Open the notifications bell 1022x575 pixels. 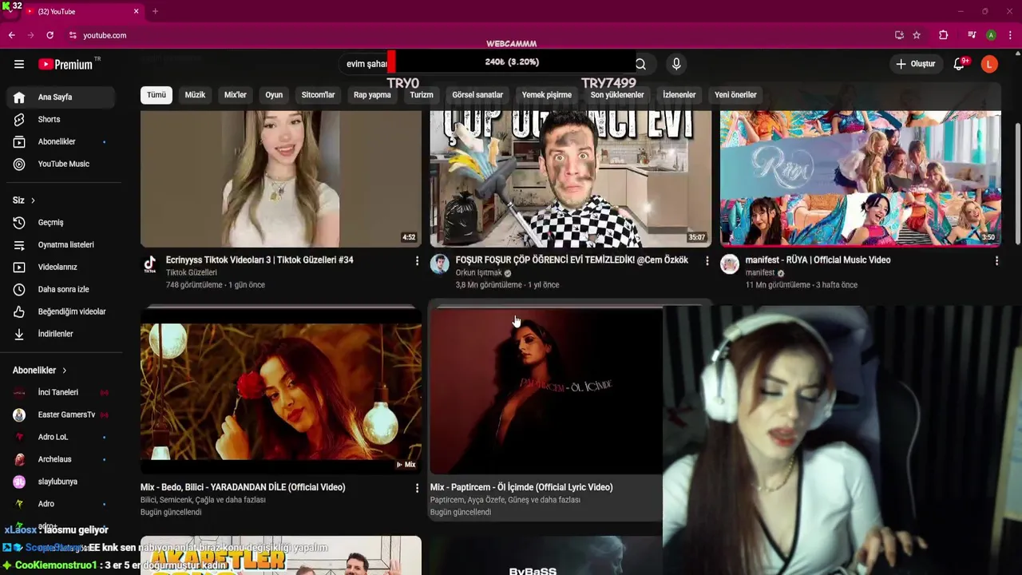coord(959,64)
